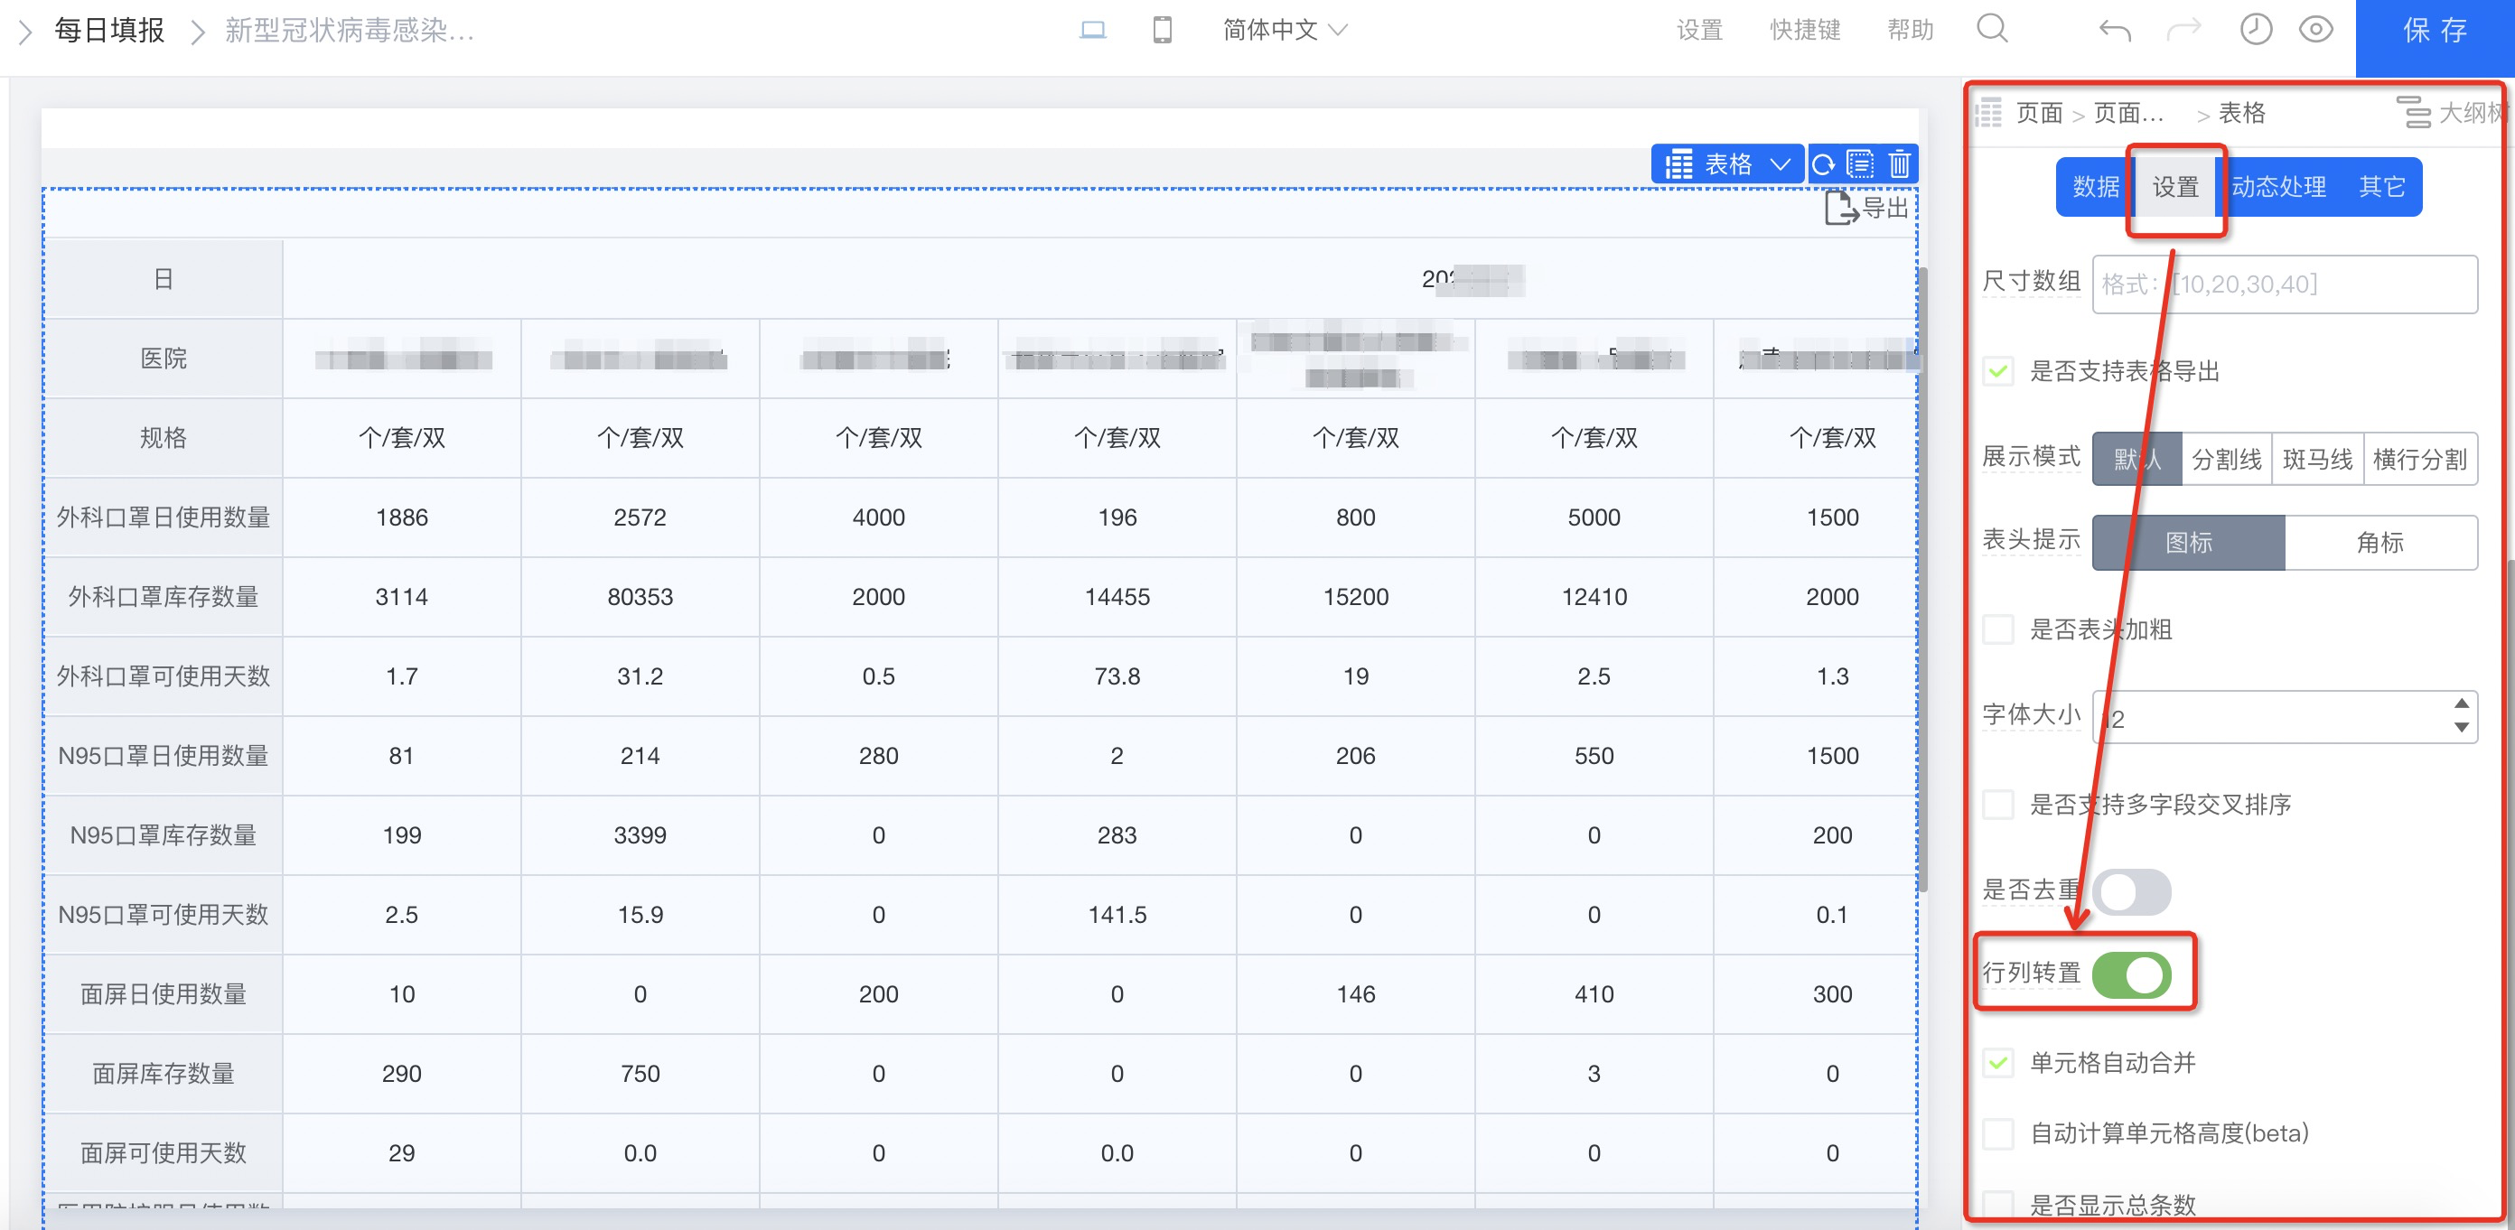
Task: Uncheck 单元格自动合并 checkbox
Action: click(1998, 1062)
